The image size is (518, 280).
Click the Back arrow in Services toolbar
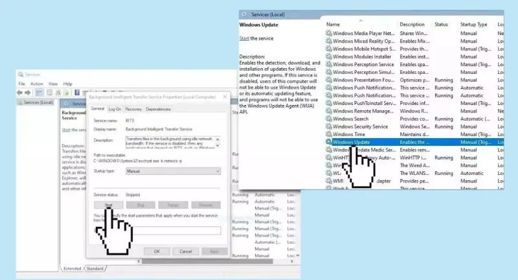point(19,93)
